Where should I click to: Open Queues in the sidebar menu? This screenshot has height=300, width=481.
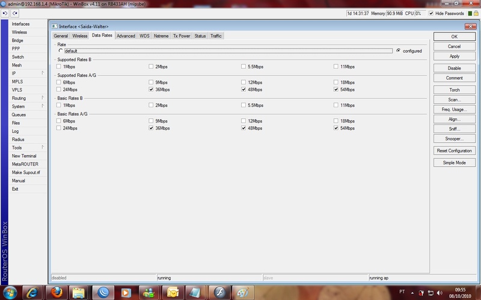[28, 115]
